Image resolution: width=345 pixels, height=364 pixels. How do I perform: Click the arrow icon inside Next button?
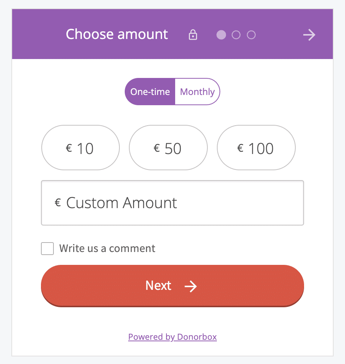click(191, 286)
